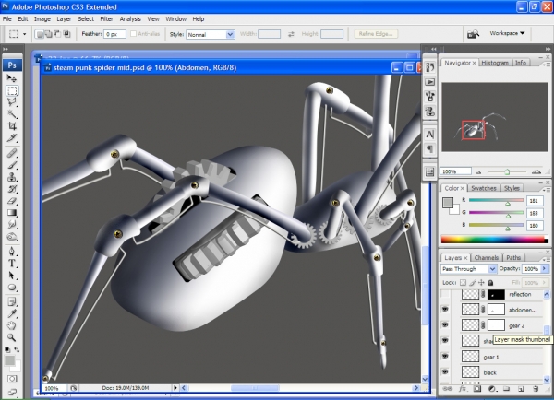Select the Hand tool
This screenshot has width=554, height=400.
(12, 325)
